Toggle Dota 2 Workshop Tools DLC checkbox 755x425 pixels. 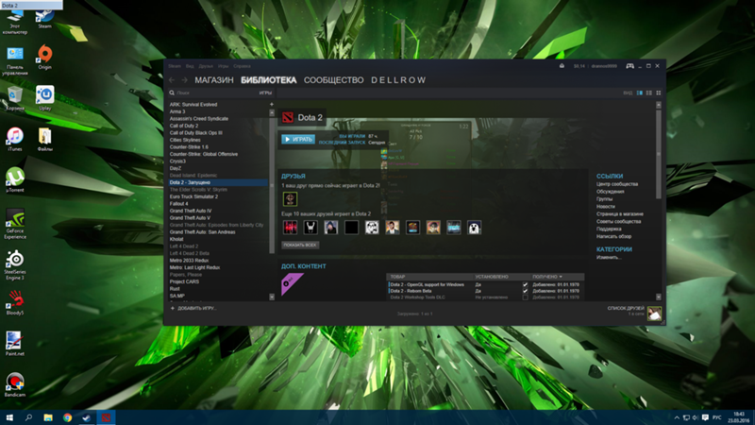pos(525,297)
